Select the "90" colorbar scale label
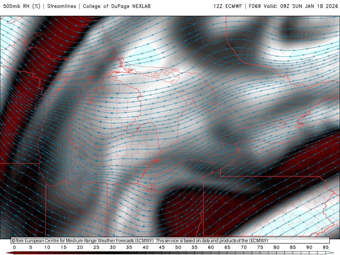The height and width of the screenshot is (255, 340). pyautogui.click(x=309, y=247)
